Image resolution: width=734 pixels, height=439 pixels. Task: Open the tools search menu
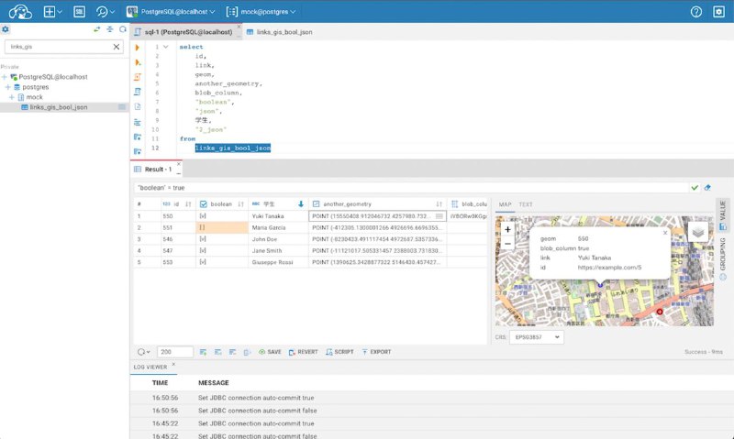pyautogui.click(x=105, y=12)
